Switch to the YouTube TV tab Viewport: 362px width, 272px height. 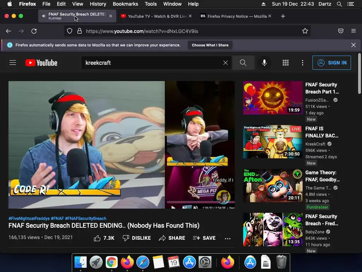click(x=157, y=16)
